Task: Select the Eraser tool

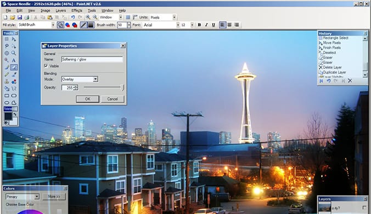Action: (14, 67)
